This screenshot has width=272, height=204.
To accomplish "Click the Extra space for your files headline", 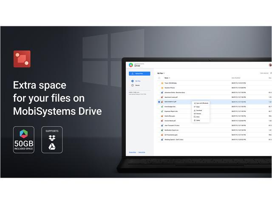I will point(57,98).
